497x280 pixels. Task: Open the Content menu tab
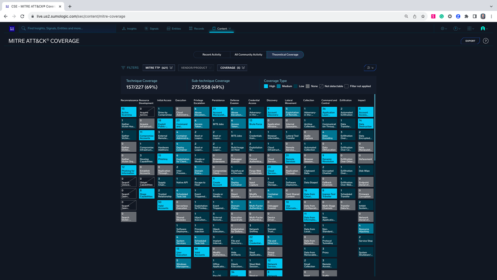tap(222, 29)
